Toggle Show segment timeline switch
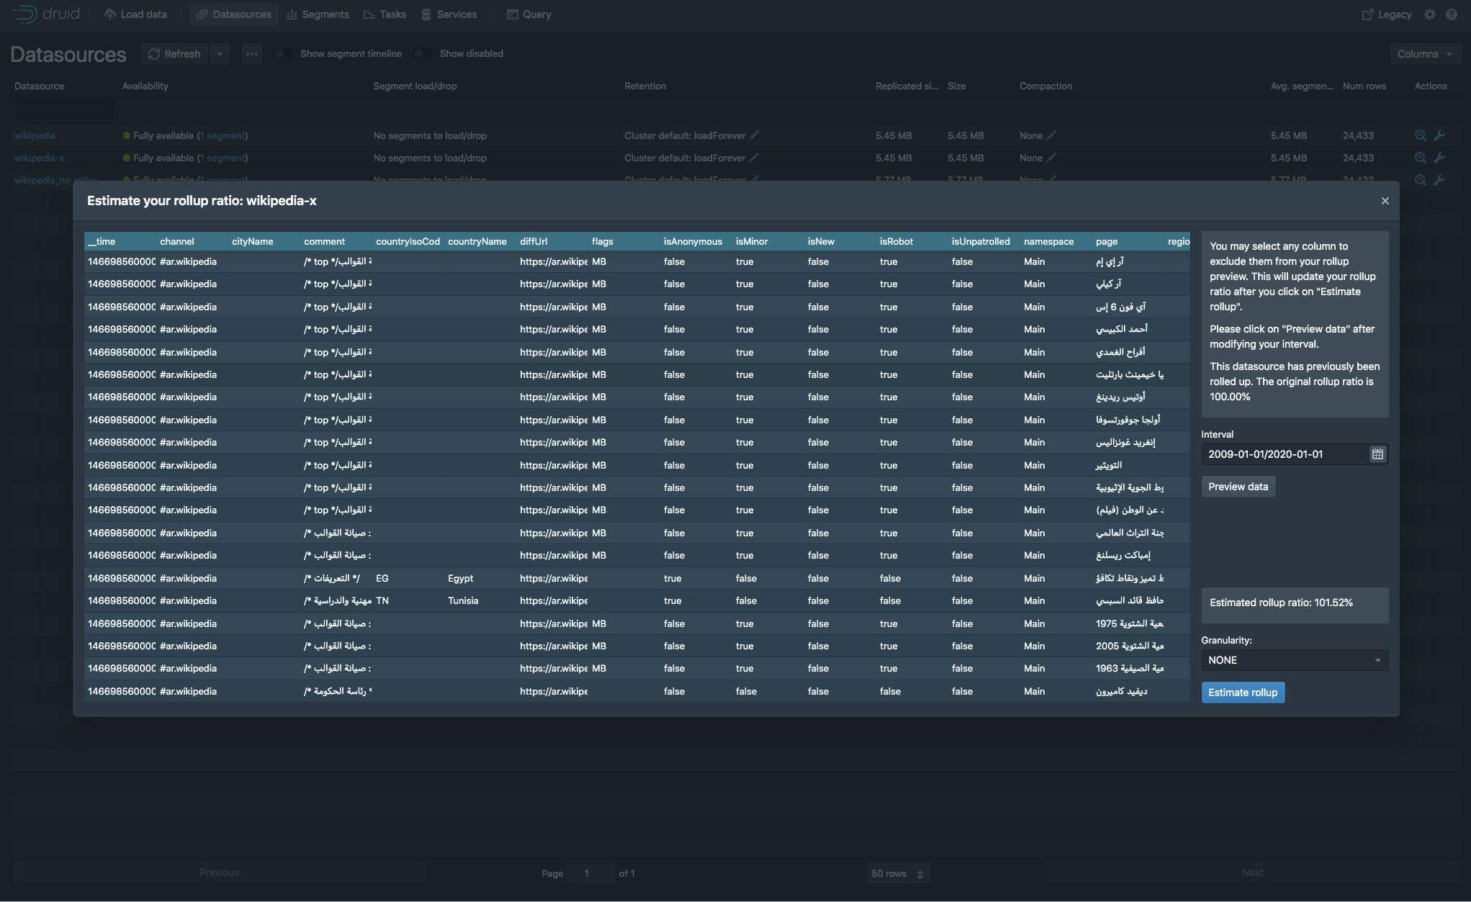The height and width of the screenshot is (902, 1471). [283, 53]
